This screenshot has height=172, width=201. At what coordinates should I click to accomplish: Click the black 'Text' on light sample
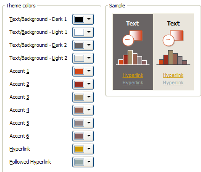pos(173,24)
